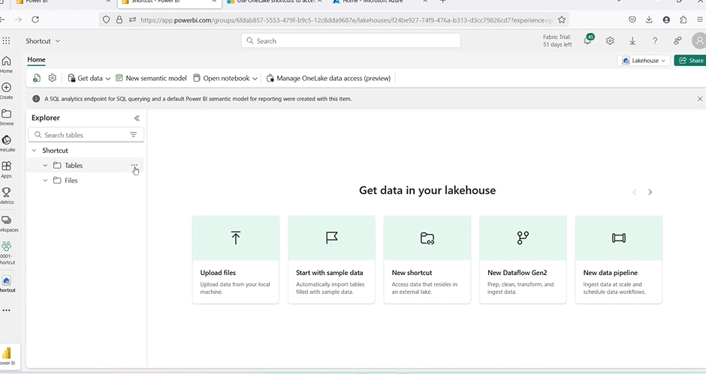The height and width of the screenshot is (374, 706).
Task: Select the Files folder in Explorer
Action: click(x=85, y=181)
